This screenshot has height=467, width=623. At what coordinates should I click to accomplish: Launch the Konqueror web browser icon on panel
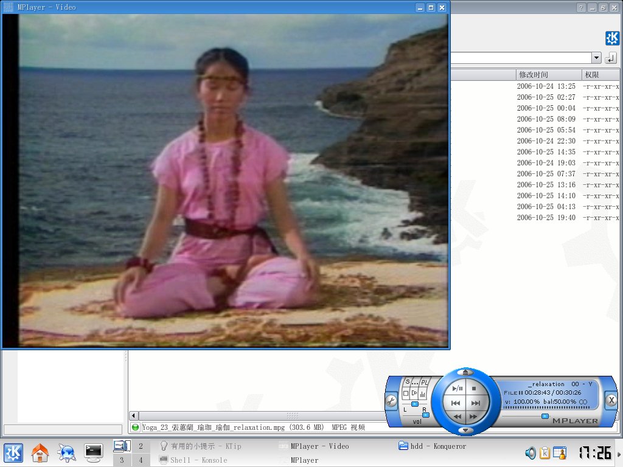coord(66,452)
